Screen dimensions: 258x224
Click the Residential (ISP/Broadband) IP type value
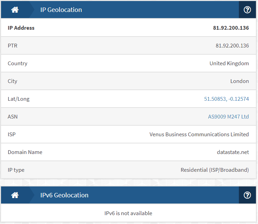pyautogui.click(x=215, y=170)
